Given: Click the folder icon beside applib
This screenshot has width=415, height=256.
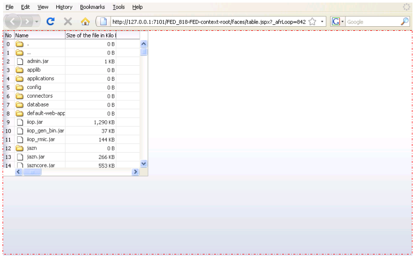Looking at the screenshot, I should tap(19, 70).
